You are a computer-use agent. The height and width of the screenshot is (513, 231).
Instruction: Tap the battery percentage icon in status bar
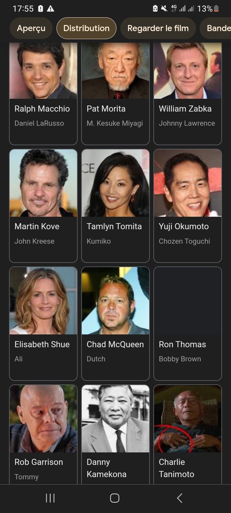208,9
